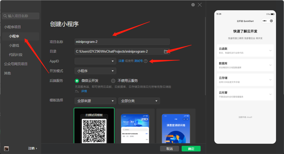Click the AppID help question mark icon
This screenshot has height=154, width=284.
tap(146, 61)
